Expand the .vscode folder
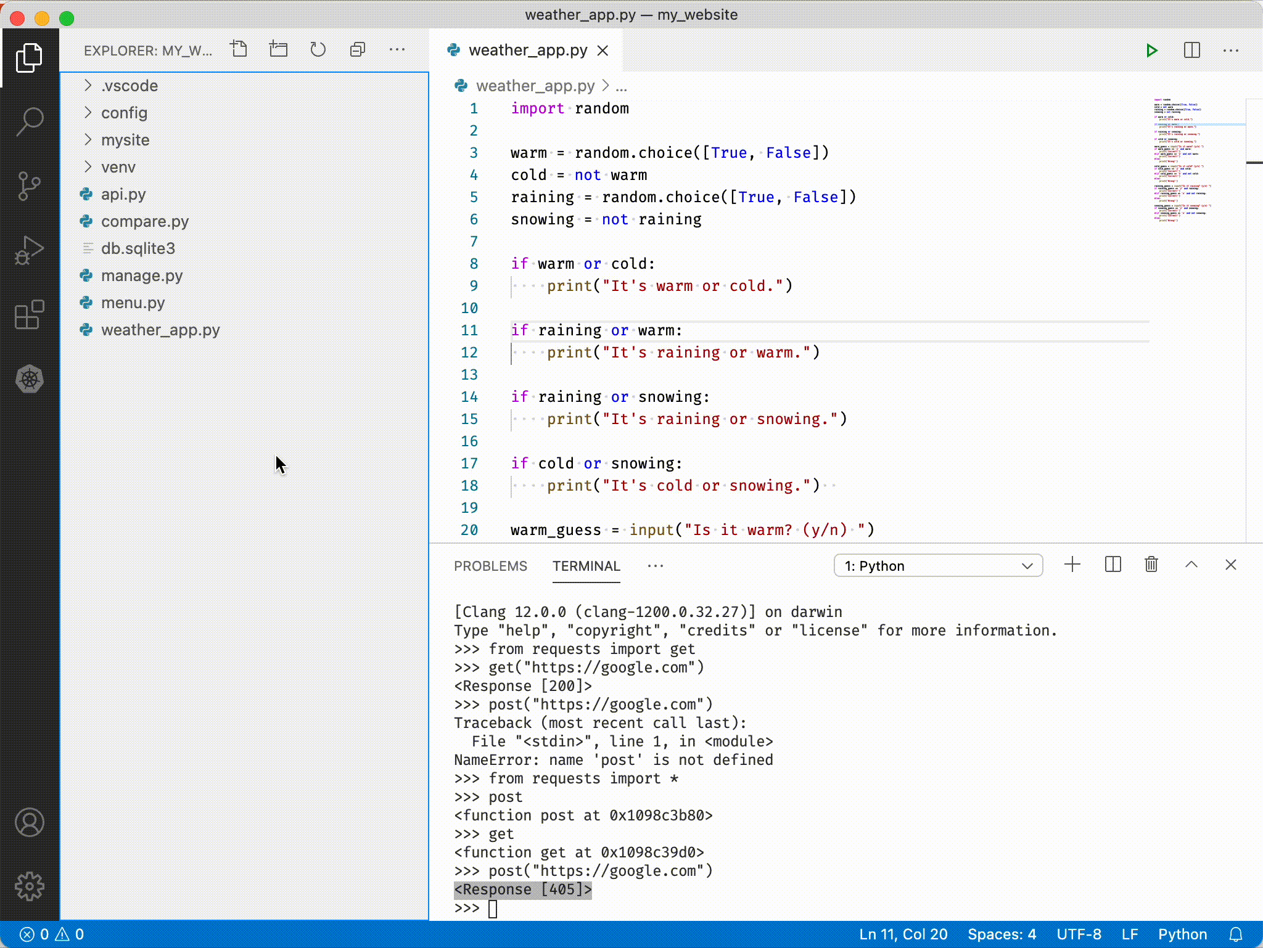 click(x=130, y=86)
